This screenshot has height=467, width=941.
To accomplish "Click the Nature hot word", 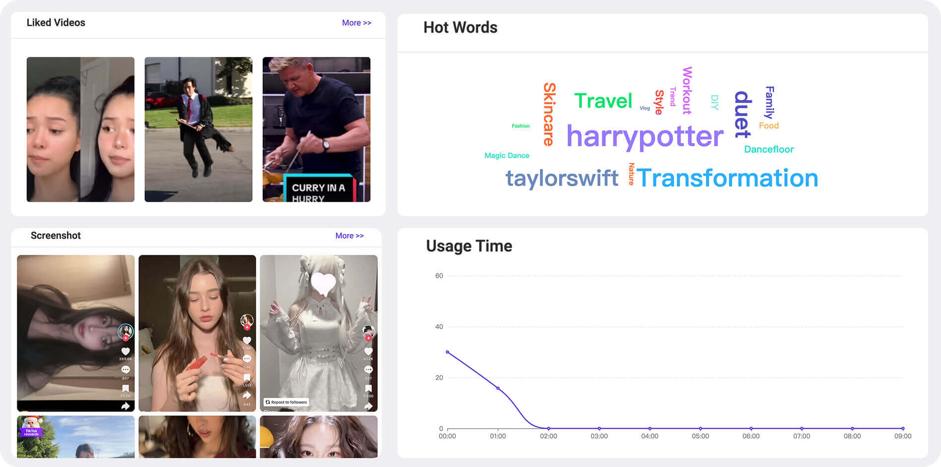I will 631,174.
